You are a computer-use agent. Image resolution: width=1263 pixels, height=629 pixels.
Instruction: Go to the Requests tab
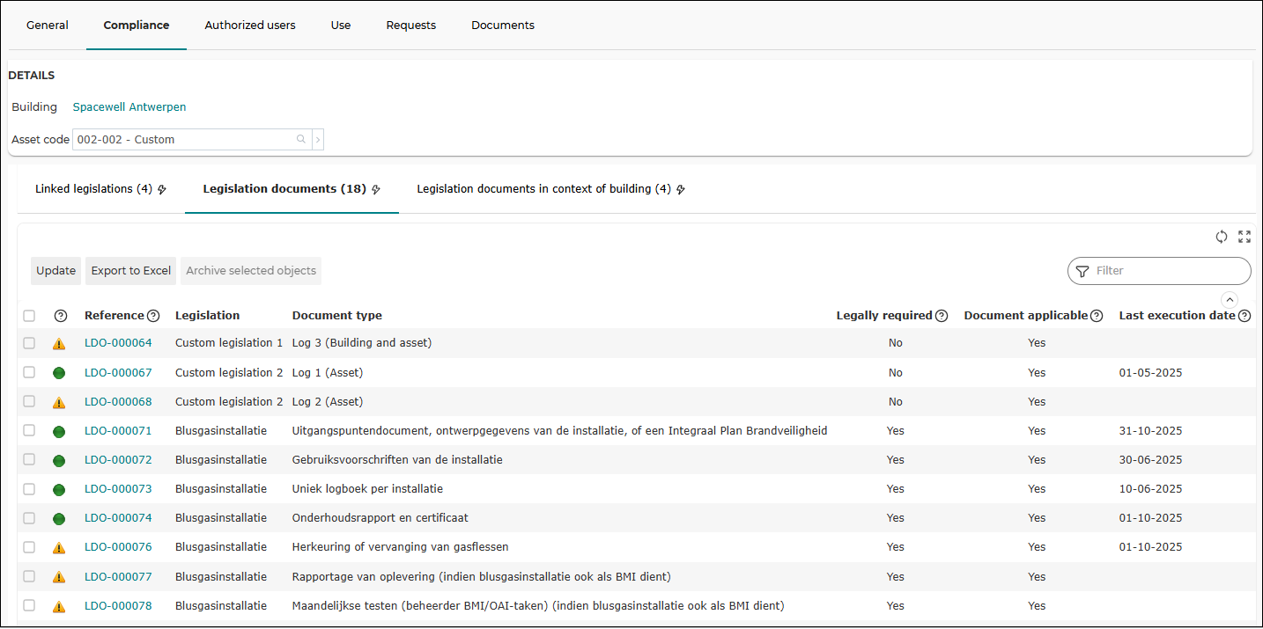411,26
